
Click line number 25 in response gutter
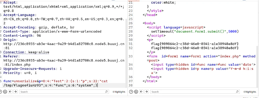[131, 19]
